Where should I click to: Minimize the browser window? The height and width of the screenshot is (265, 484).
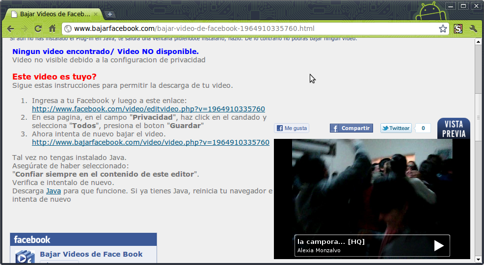click(451, 6)
